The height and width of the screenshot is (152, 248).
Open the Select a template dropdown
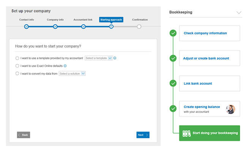pyautogui.click(x=98, y=58)
